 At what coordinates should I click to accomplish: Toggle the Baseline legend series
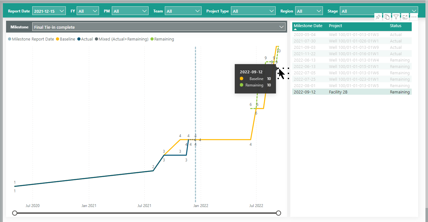click(x=65, y=39)
